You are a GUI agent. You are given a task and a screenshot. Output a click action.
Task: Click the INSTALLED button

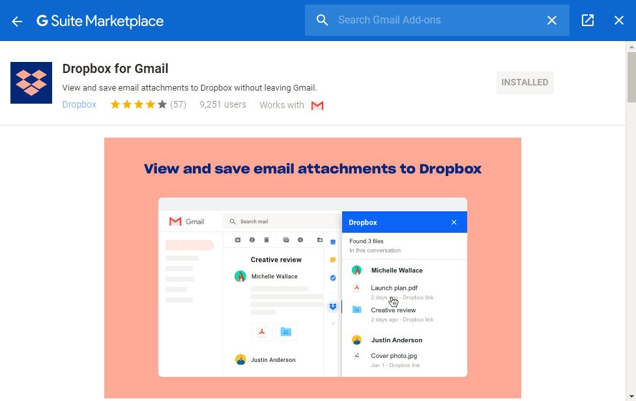pos(525,82)
